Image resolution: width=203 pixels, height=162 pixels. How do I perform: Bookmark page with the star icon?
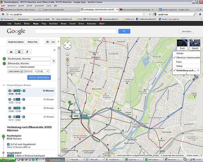click(x=144, y=14)
